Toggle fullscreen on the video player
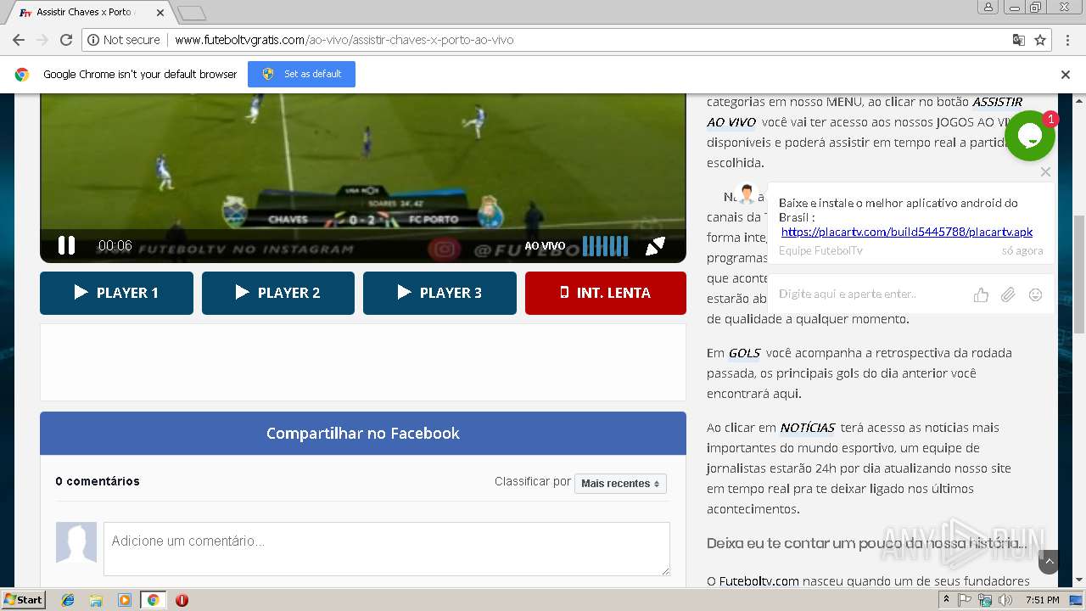Screen dimensions: 1086x611 (655, 246)
